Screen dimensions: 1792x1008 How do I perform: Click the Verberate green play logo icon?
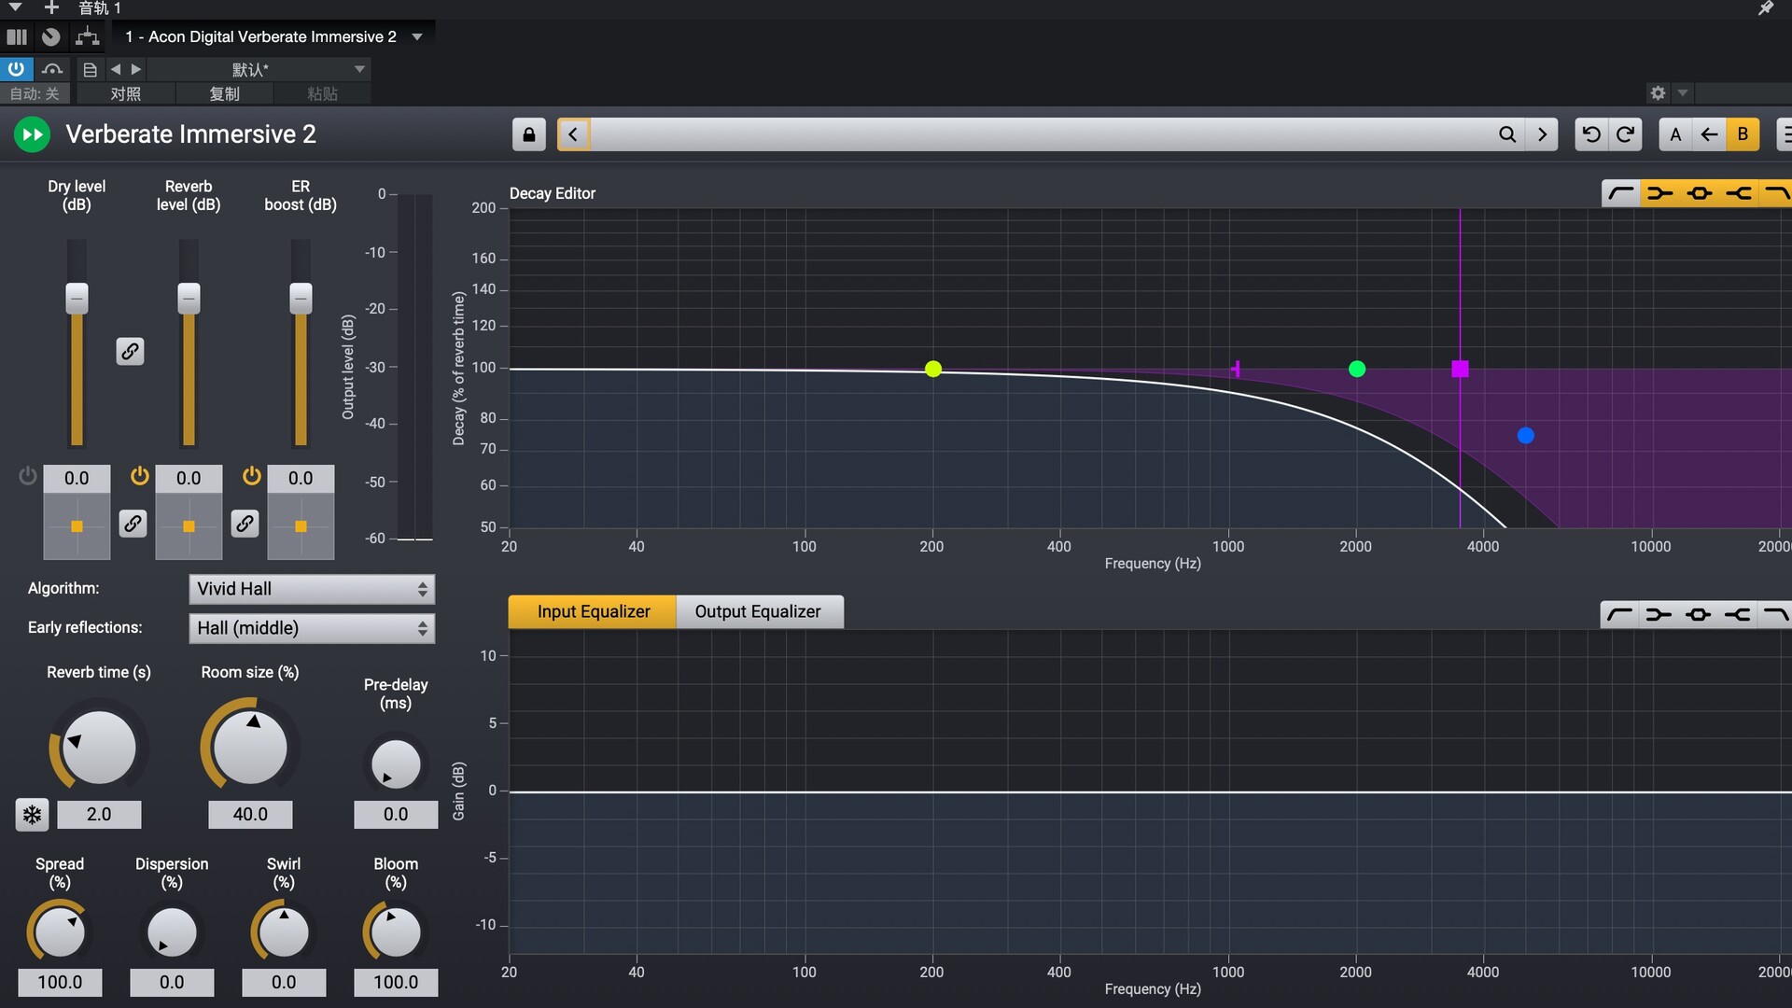click(32, 134)
